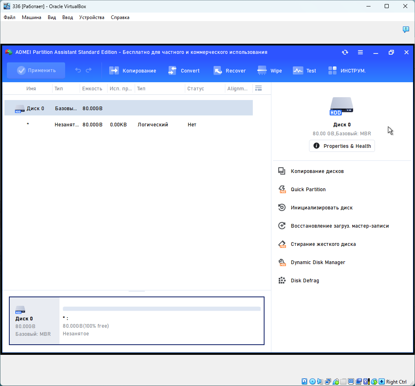Select Копирование дисков option
The image size is (415, 386).
[x=317, y=171]
